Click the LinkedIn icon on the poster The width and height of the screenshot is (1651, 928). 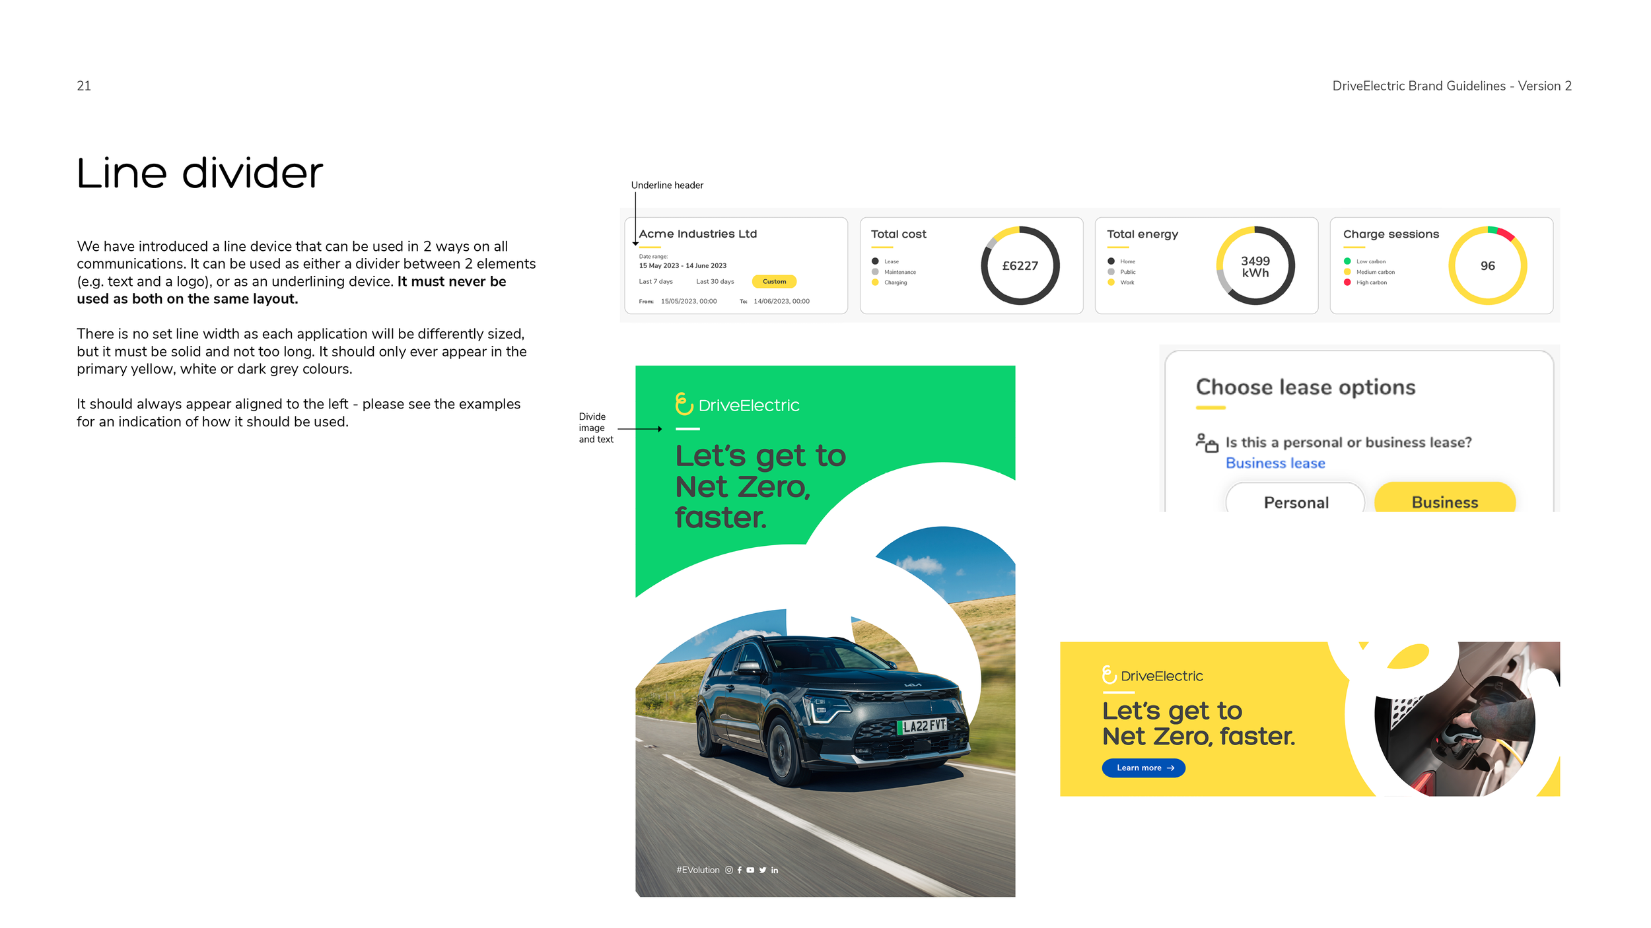[775, 870]
